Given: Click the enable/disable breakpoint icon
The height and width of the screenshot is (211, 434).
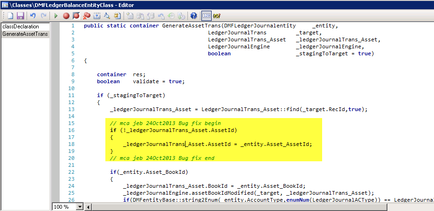Looking at the screenshot, I should click(x=76, y=16).
